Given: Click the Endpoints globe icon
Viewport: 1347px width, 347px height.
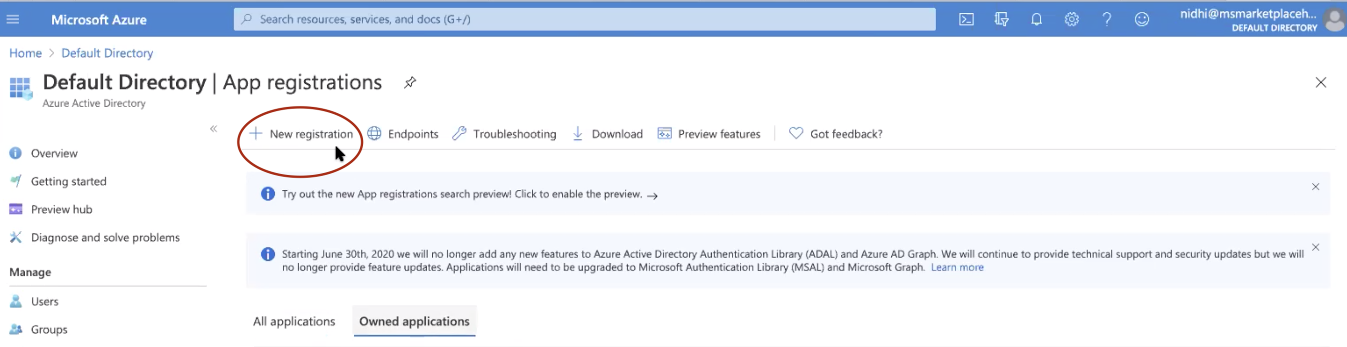Looking at the screenshot, I should (x=374, y=133).
